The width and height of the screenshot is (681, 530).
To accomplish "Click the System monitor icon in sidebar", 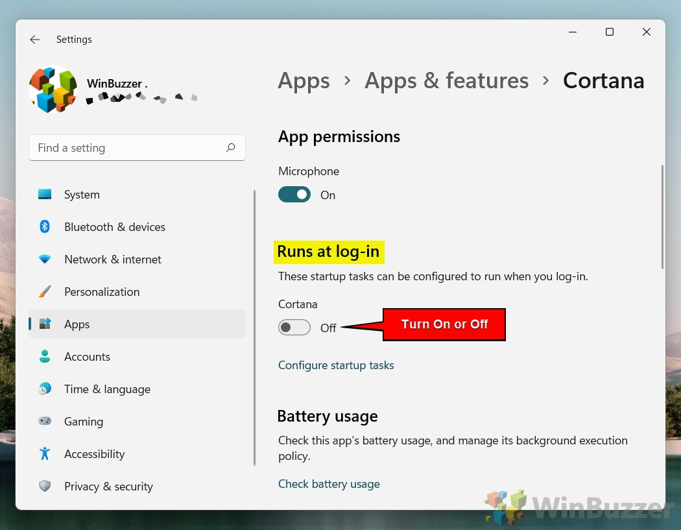I will pyautogui.click(x=45, y=195).
